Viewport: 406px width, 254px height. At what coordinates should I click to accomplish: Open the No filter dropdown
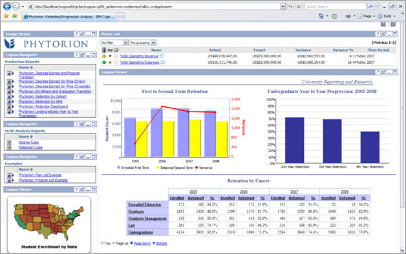114,43
